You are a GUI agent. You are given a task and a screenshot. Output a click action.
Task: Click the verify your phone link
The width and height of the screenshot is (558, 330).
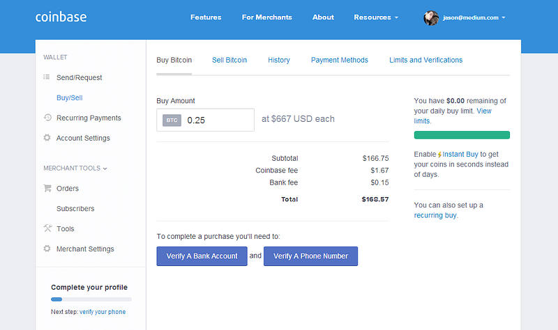tap(103, 312)
